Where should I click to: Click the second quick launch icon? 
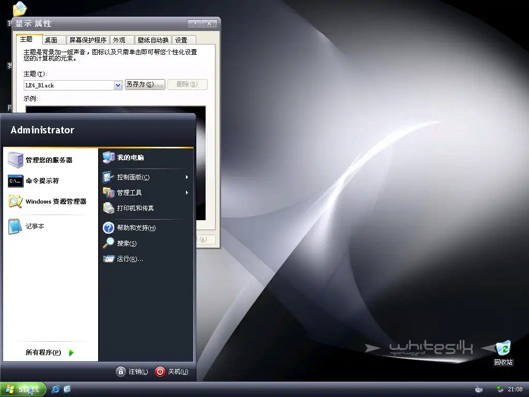tap(67, 389)
